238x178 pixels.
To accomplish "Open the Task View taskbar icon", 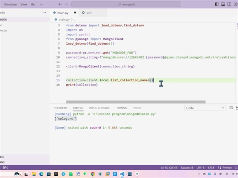I will click(x=26, y=174).
